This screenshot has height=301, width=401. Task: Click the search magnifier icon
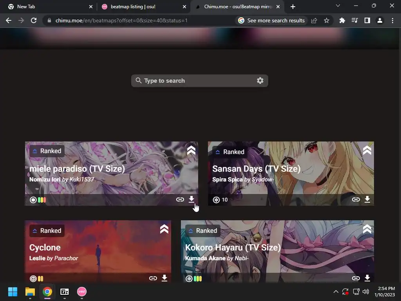coord(138,80)
